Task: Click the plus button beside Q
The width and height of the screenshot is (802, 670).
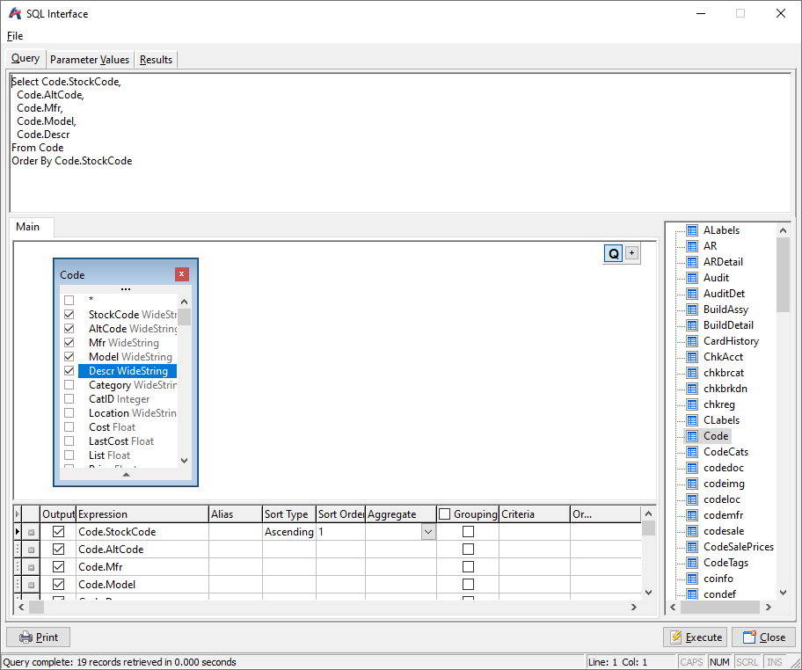Action: pyautogui.click(x=631, y=253)
